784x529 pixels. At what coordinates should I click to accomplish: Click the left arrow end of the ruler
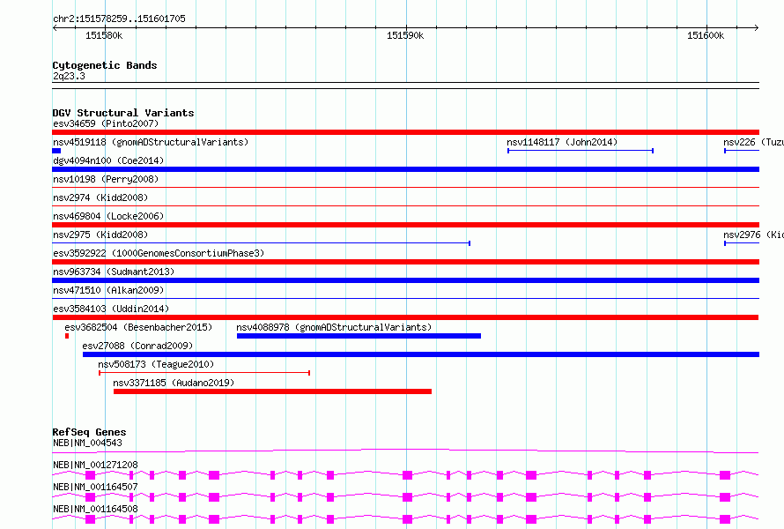[x=55, y=27]
